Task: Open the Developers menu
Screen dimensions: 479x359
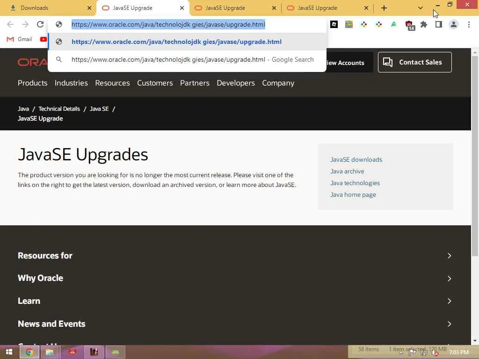Action: (236, 83)
